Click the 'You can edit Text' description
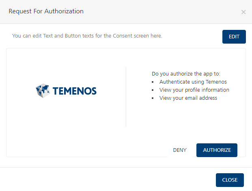 (87, 36)
